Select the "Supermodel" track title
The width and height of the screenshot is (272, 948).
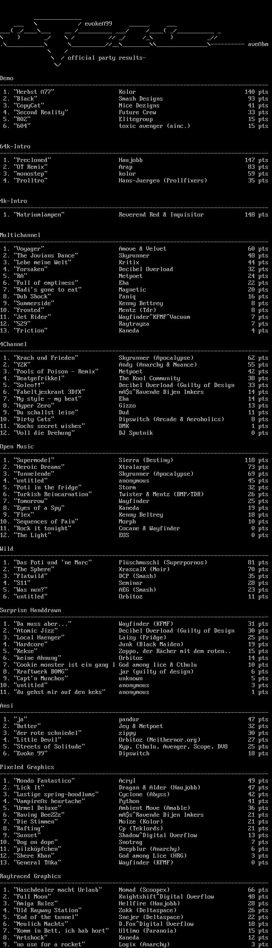coord(34,460)
